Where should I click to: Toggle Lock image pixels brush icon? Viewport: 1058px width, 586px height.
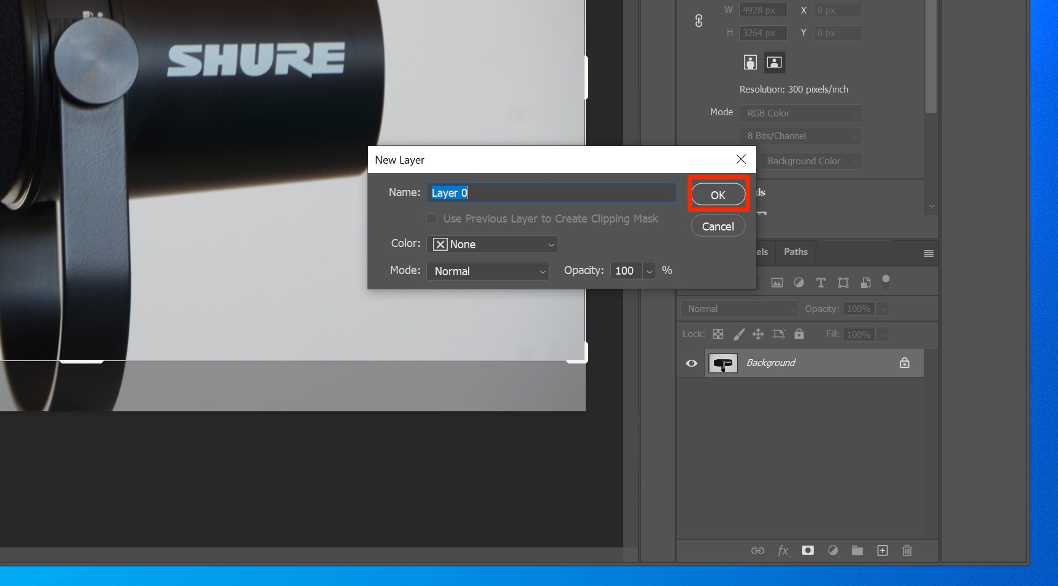[x=739, y=334]
